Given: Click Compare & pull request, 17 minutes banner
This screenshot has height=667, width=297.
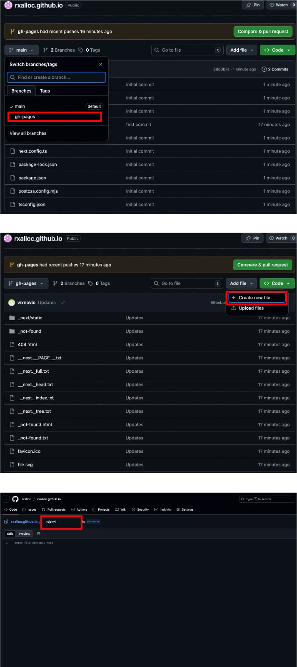Looking at the screenshot, I should point(262,265).
